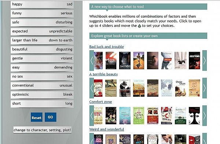Select the C Words book cover
Image resolution: width=220 pixels, height=144 pixels.
[x=166, y=116]
